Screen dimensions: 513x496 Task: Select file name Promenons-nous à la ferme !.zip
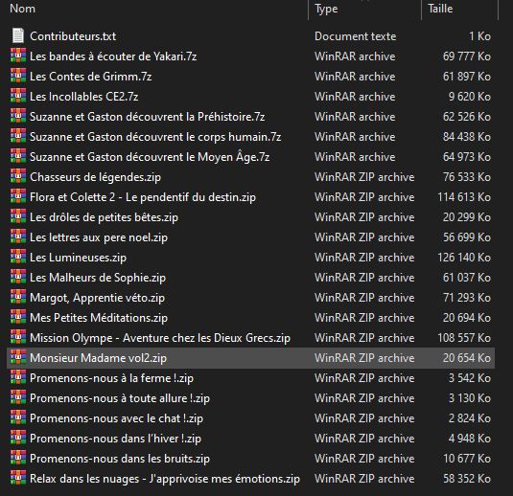(111, 378)
